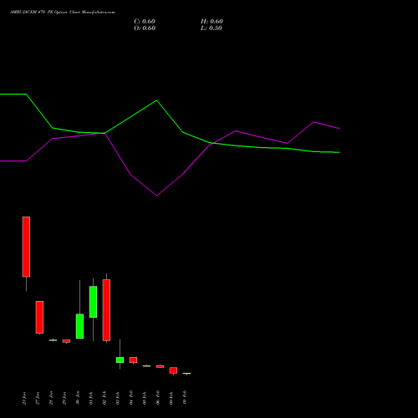This screenshot has height=418, width=418.
Task: Click the green indicator line at its peak
Action: coord(156,100)
